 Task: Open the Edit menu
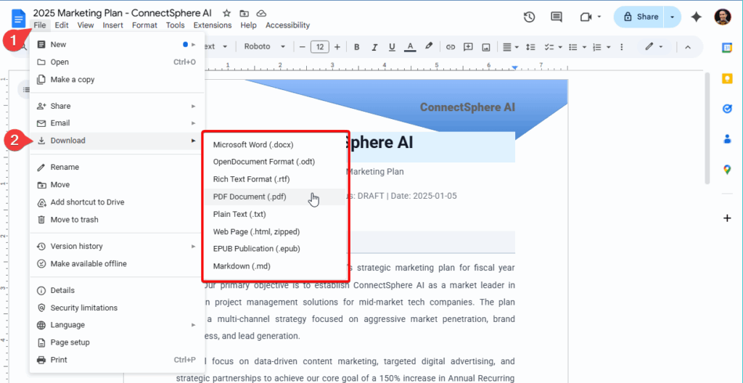point(62,25)
